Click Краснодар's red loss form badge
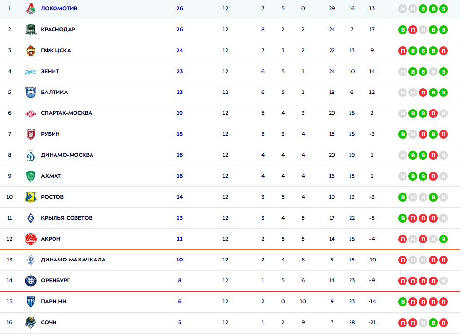 [x=413, y=30]
